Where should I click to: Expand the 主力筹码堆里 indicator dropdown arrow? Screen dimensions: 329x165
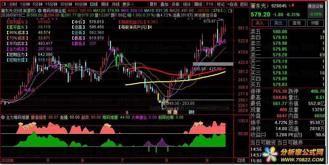tap(3, 117)
